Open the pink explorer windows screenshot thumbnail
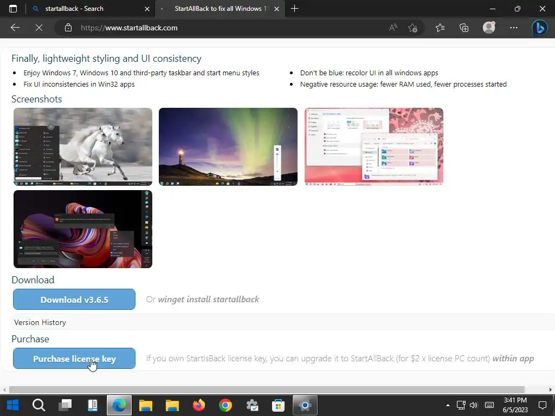This screenshot has height=416, width=555. (374, 146)
